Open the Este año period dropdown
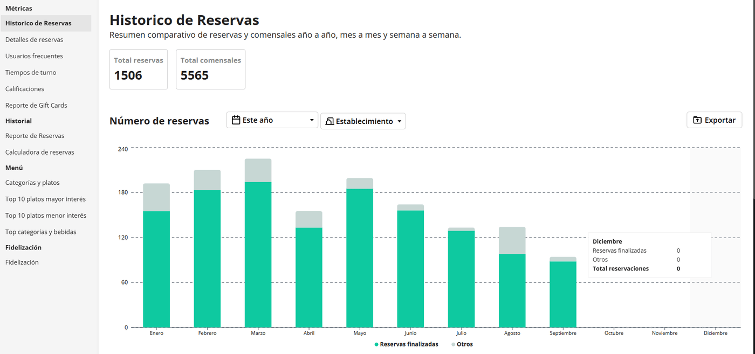This screenshot has height=354, width=755. [x=272, y=120]
